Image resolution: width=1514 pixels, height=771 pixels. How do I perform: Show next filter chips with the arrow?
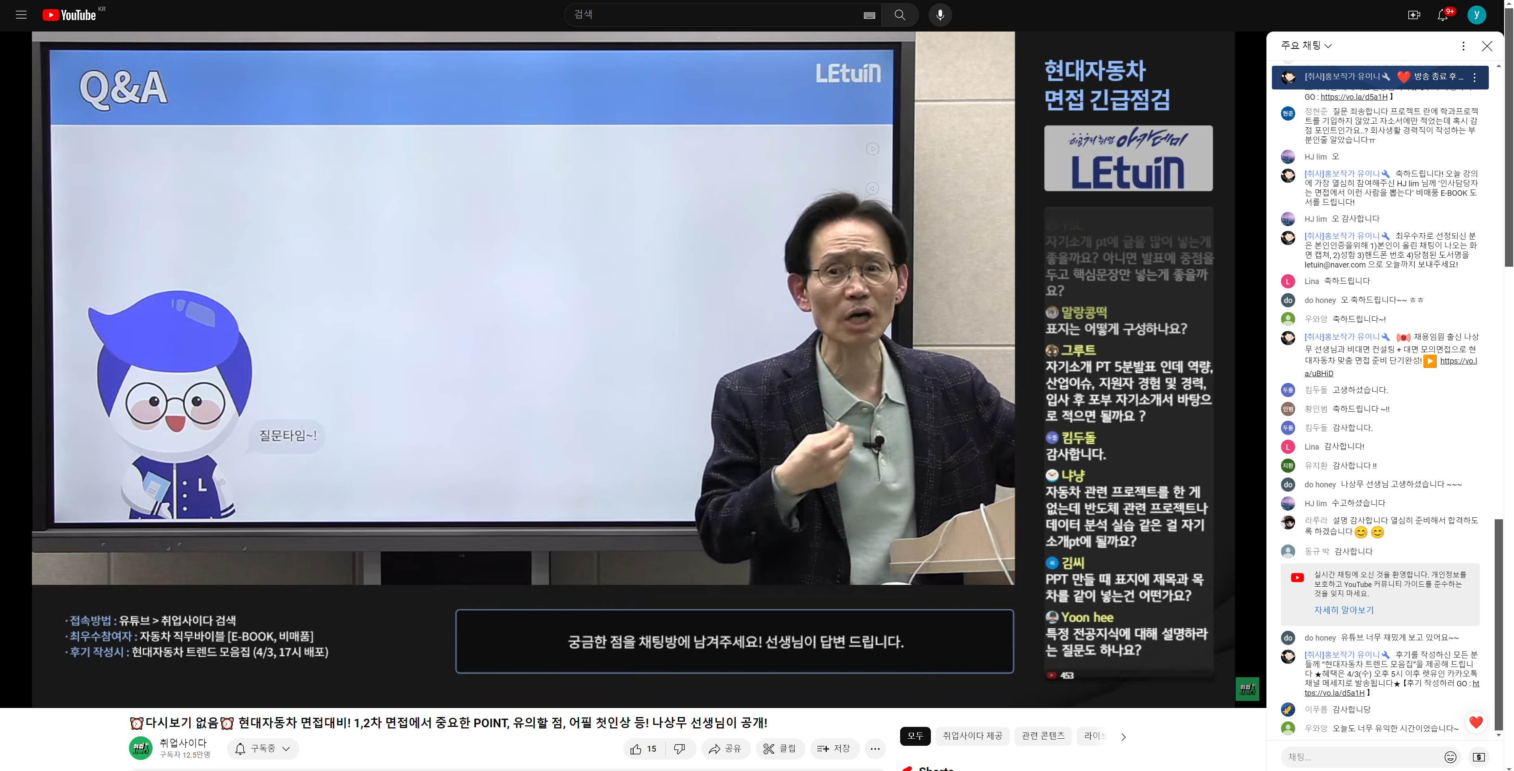(x=1123, y=736)
